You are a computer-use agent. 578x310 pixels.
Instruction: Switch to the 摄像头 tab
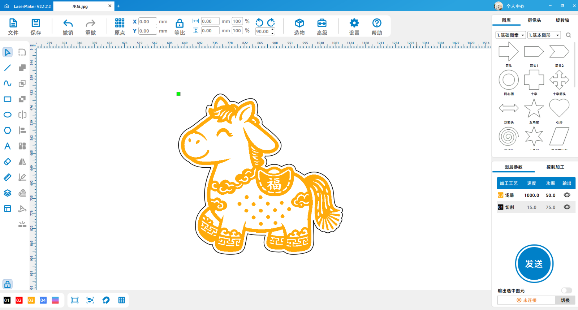[x=534, y=20]
